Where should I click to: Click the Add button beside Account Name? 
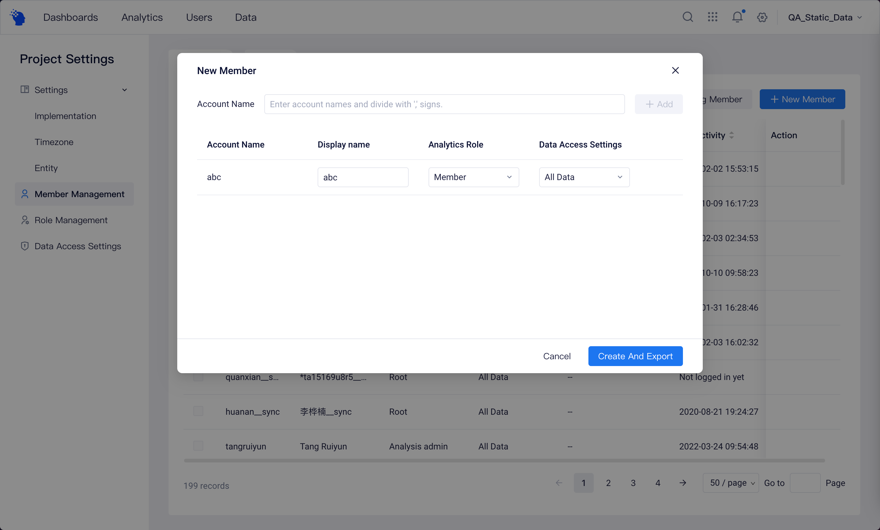click(658, 104)
